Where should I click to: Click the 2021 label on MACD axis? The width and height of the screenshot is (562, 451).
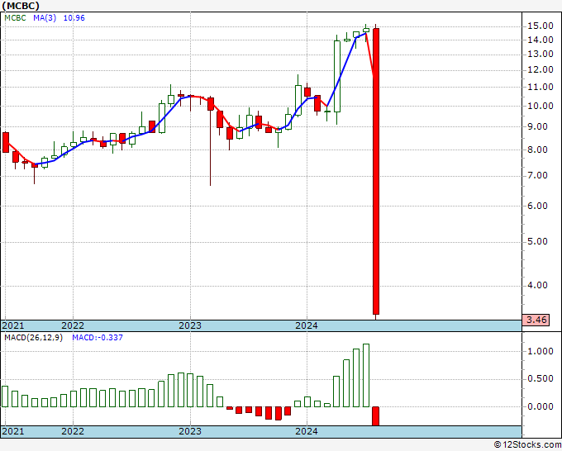point(13,431)
